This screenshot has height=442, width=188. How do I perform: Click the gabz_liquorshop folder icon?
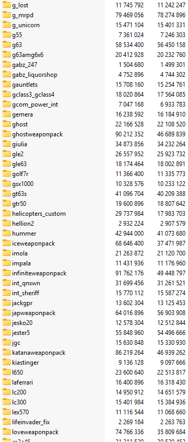click(6, 74)
